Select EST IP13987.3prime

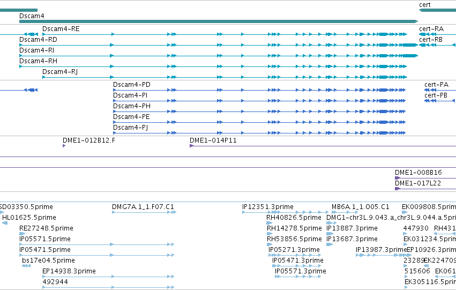click(x=382, y=250)
